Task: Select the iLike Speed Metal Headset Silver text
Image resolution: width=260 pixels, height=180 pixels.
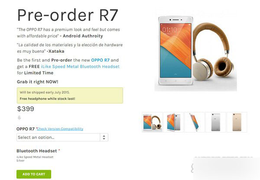Action: (35, 159)
